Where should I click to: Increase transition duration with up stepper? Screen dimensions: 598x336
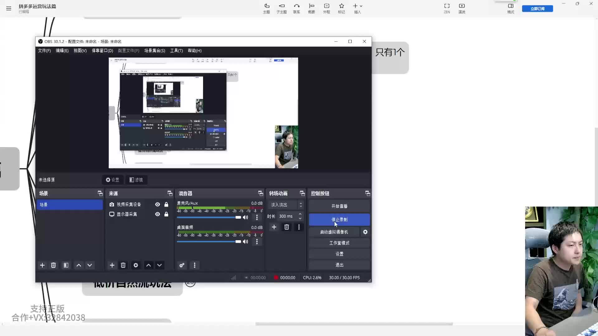300,214
